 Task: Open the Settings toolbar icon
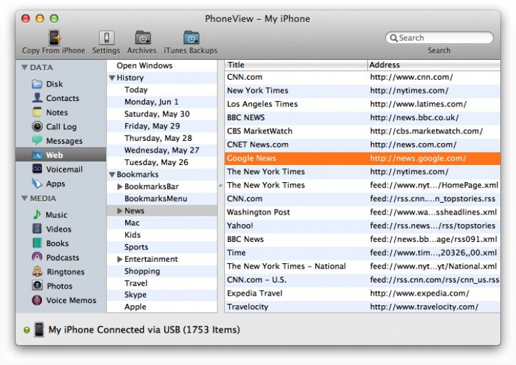click(107, 38)
